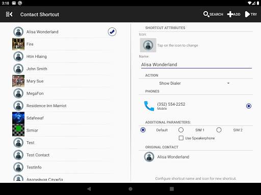The width and height of the screenshot is (261, 195).
Task: Select the Mary Sue contact photo
Action: 18,81
